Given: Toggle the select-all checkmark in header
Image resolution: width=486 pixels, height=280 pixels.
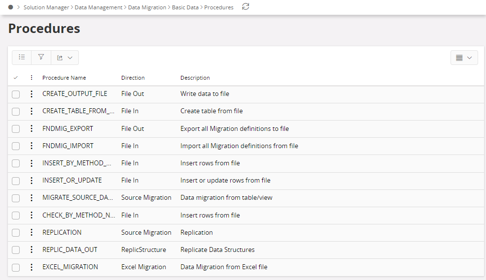Looking at the screenshot, I should 16,78.
